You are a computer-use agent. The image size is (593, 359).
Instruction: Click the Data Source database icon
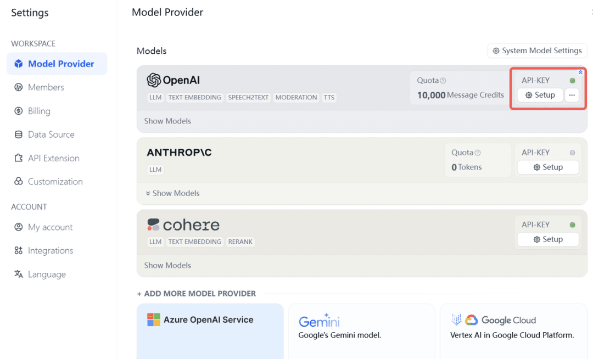click(x=19, y=134)
